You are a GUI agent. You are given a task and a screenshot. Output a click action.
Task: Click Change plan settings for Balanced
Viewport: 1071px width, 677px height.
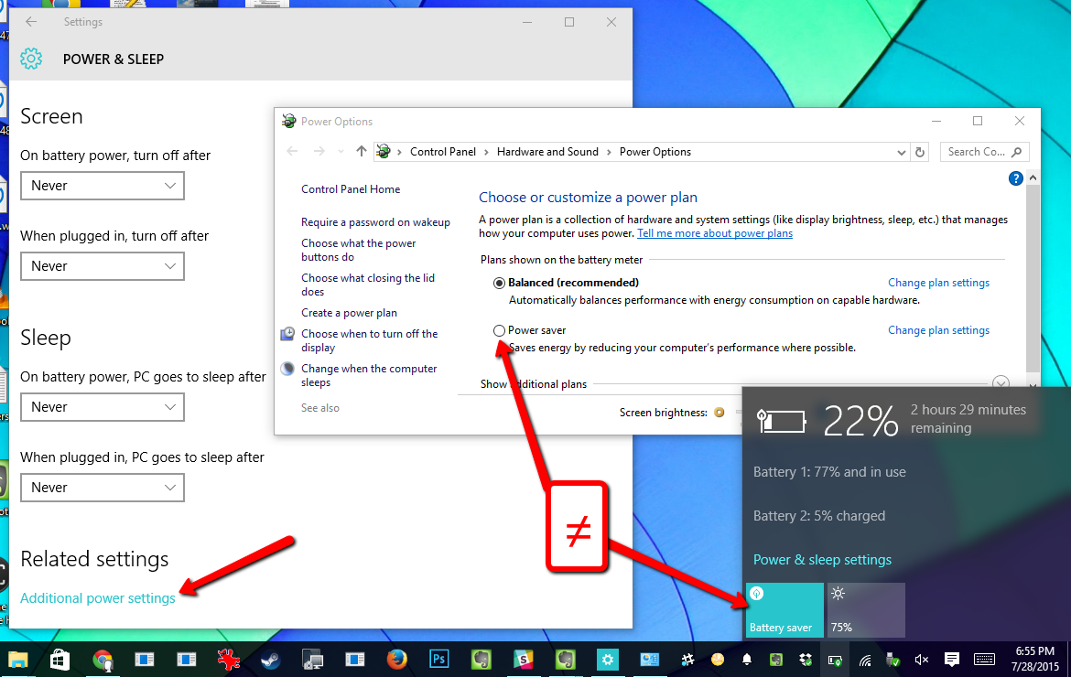pyautogui.click(x=938, y=283)
